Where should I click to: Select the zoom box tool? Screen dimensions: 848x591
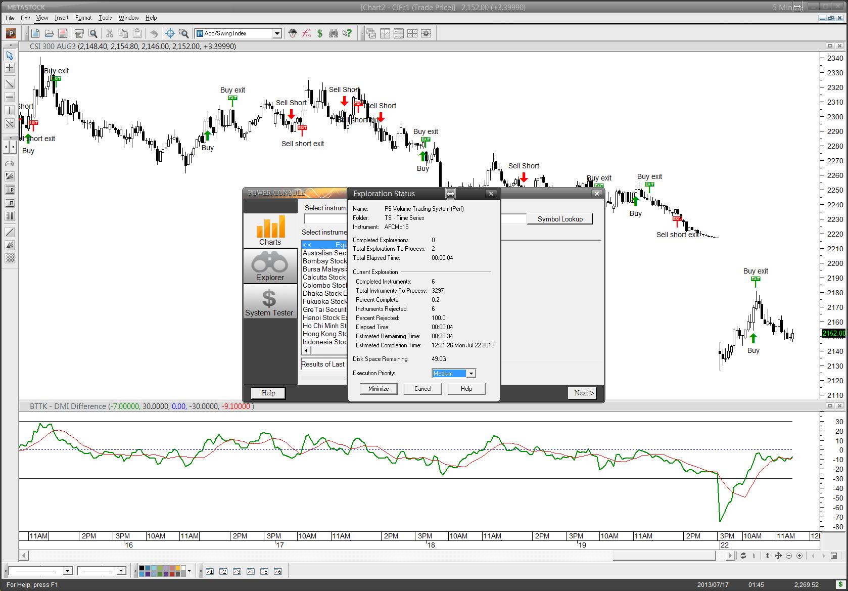pos(184,33)
